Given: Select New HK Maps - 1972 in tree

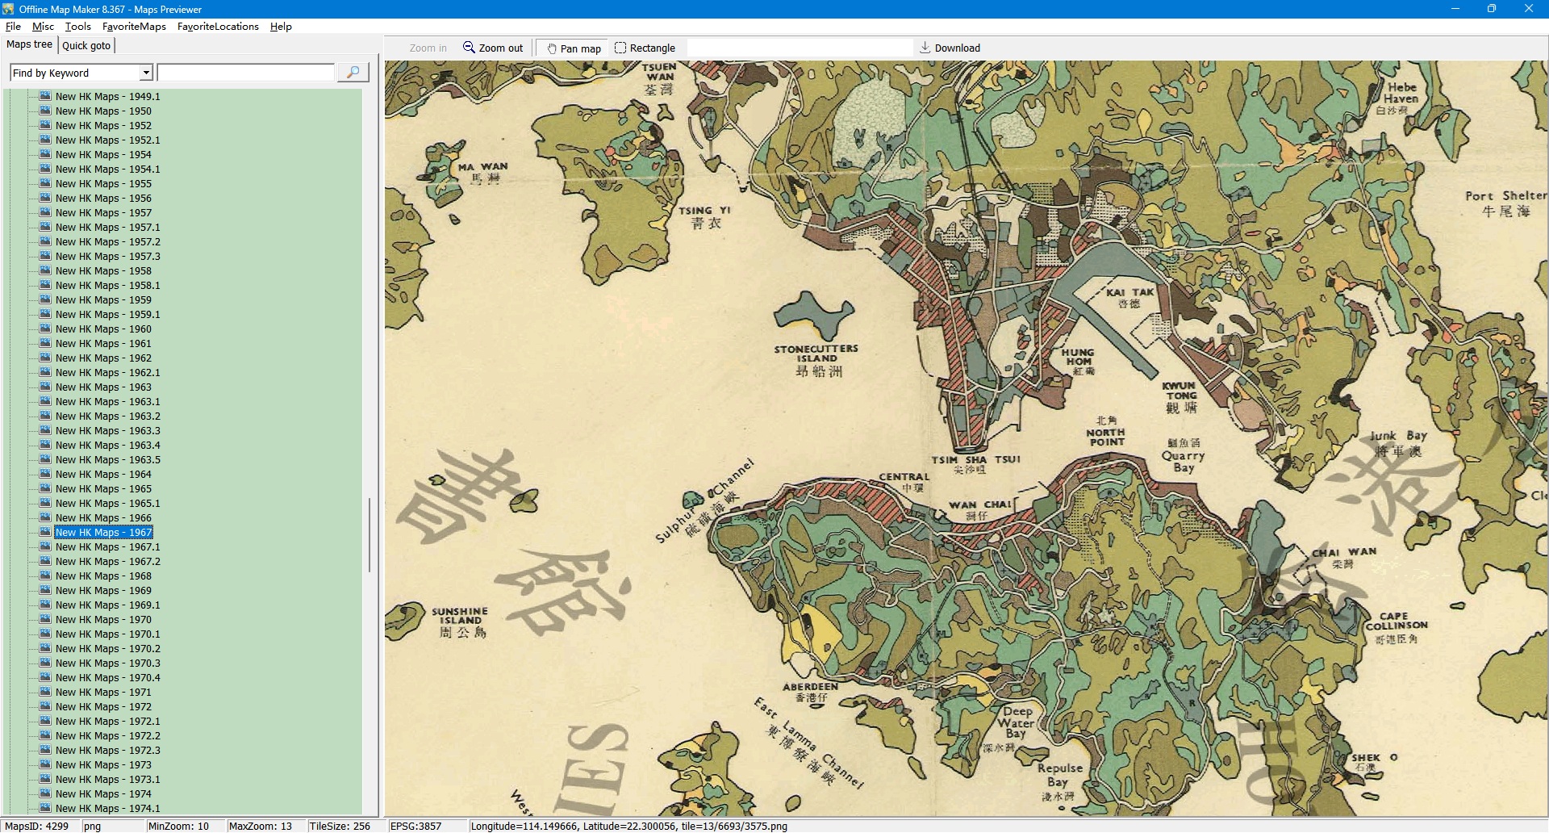Looking at the screenshot, I should [103, 707].
